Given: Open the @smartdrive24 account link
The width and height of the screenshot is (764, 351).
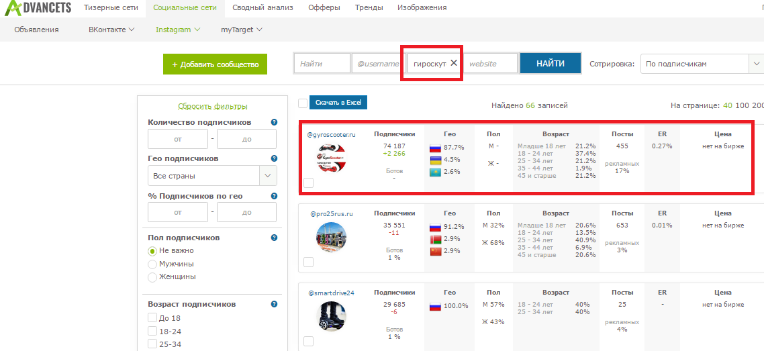Looking at the screenshot, I should (x=332, y=293).
